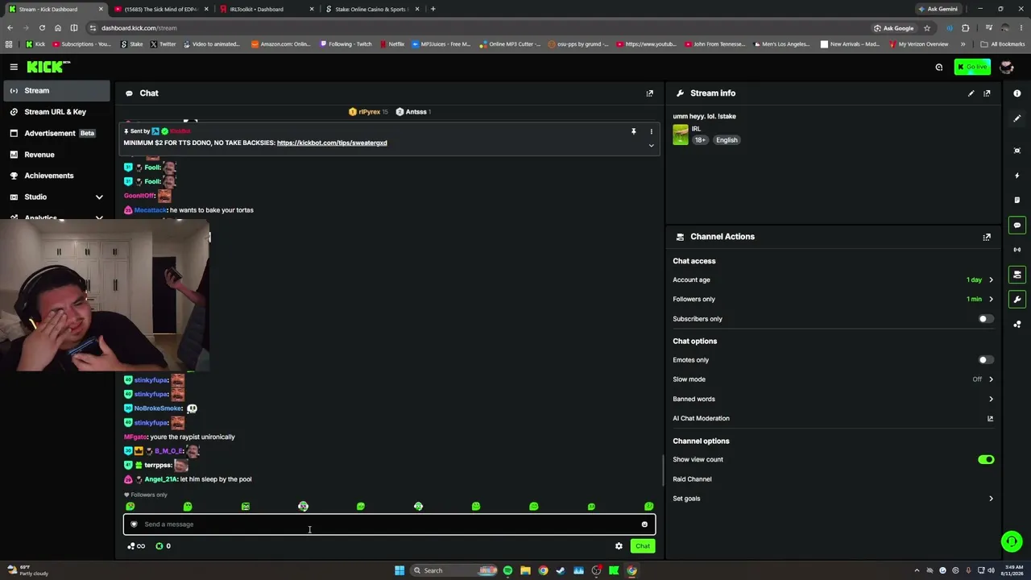Image resolution: width=1031 pixels, height=580 pixels.
Task: Open Spotify from the taskbar
Action: tap(507, 570)
